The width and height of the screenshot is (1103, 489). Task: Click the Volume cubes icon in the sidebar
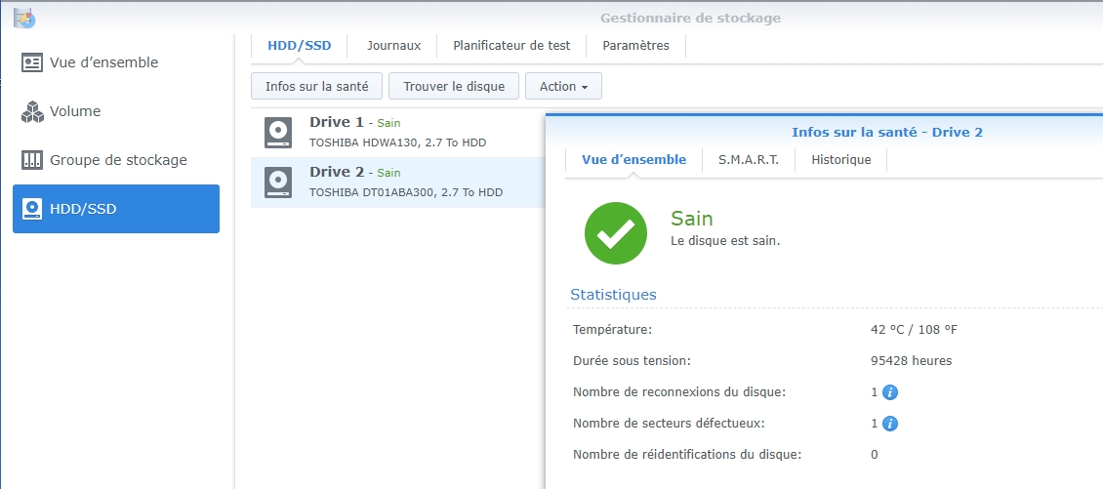tap(32, 111)
